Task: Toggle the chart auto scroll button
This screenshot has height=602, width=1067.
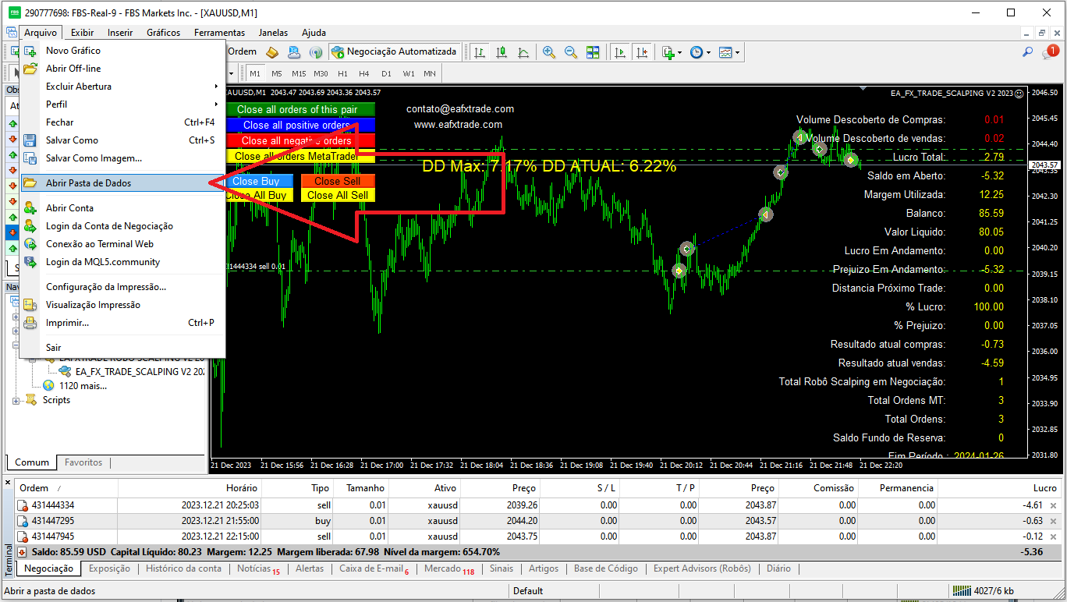Action: [620, 52]
